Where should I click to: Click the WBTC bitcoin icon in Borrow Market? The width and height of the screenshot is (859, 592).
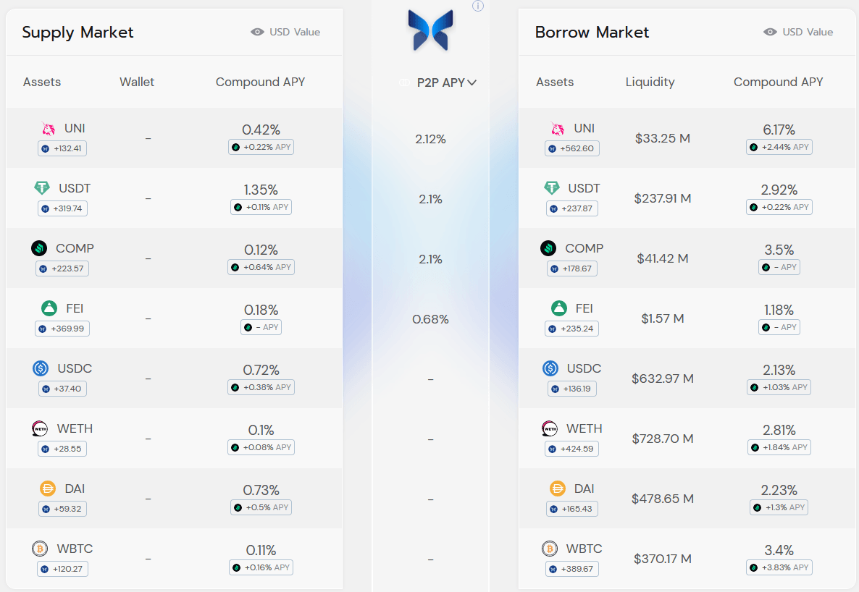tap(550, 549)
